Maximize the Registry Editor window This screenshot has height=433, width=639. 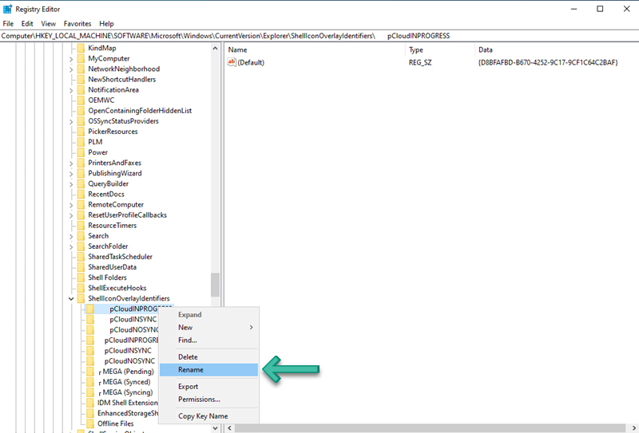[x=600, y=9]
